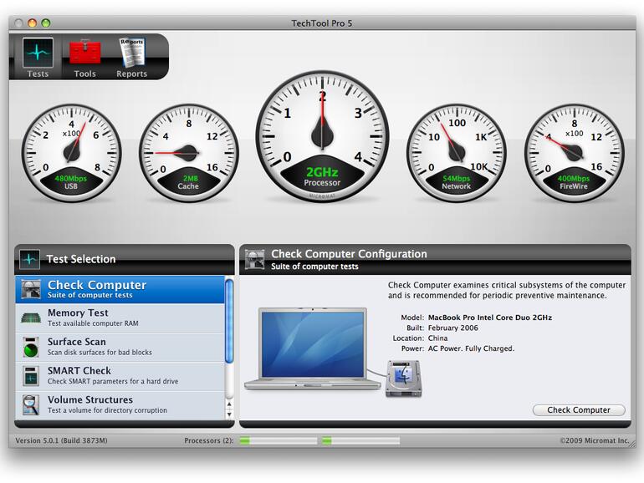
Task: Open the Reports document icon
Action: pos(131,52)
